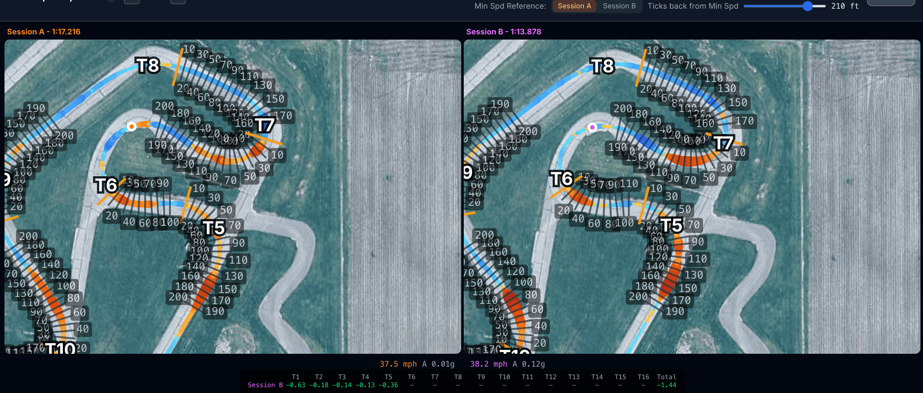
Task: Click the 'Session A - 1:17.216' heading
Action: 44,32
